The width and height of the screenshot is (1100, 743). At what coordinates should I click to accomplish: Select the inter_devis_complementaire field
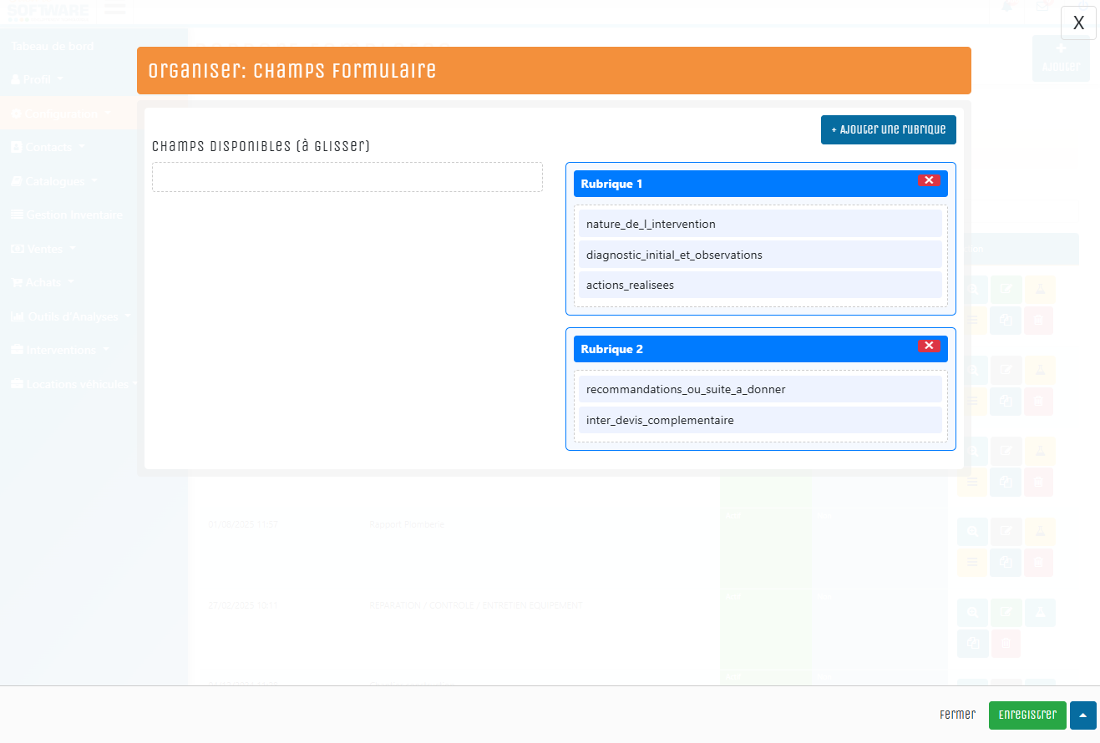(759, 420)
